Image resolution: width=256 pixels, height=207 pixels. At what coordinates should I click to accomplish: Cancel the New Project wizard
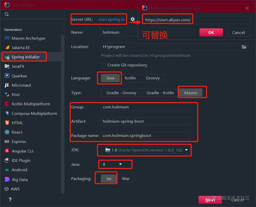point(238,200)
